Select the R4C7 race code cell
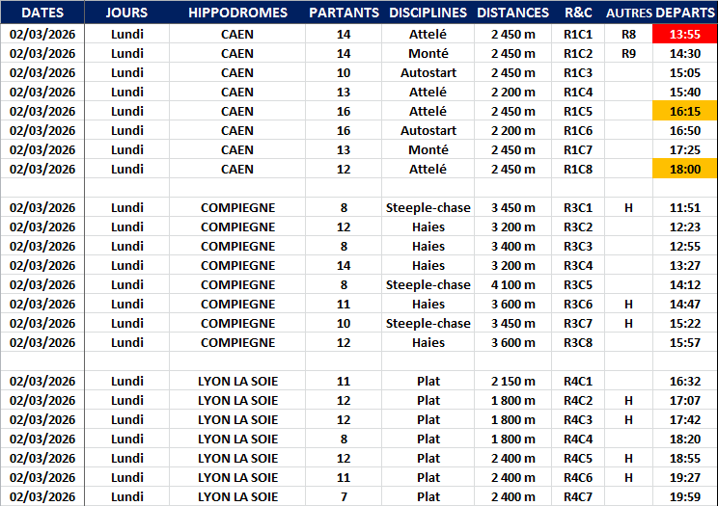The width and height of the screenshot is (718, 506). 577,496
